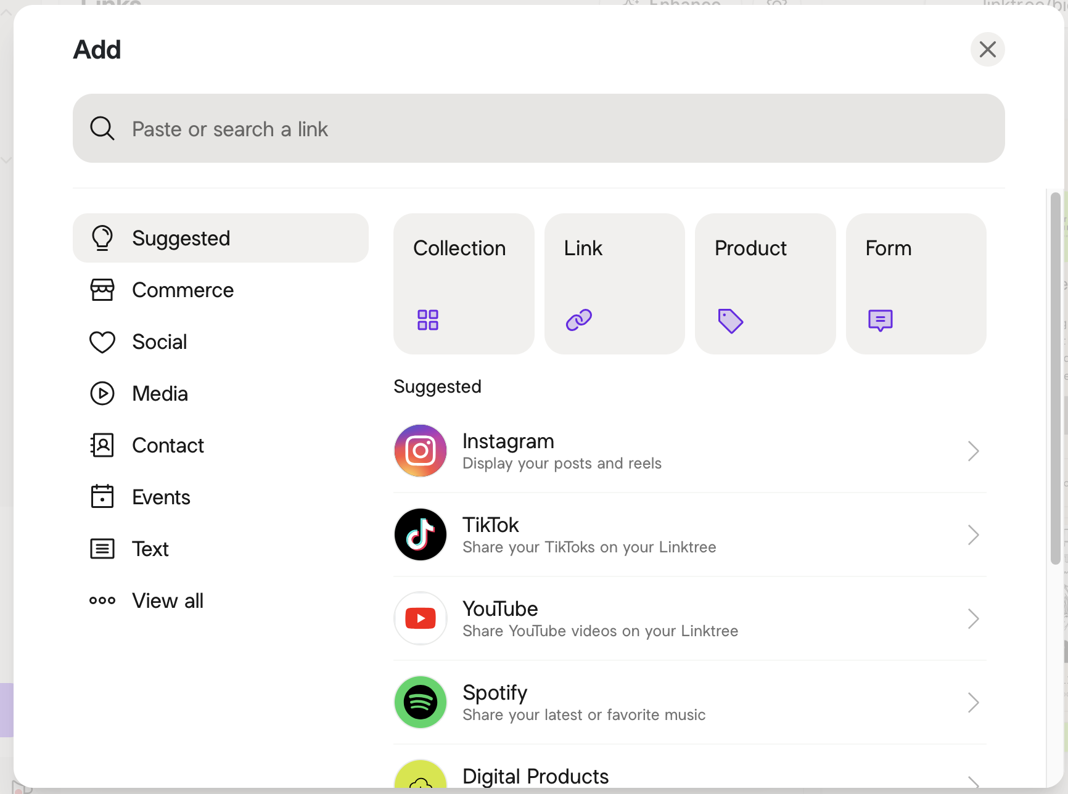Click the chain link icon on Link card
This screenshot has width=1068, height=794.
click(579, 320)
